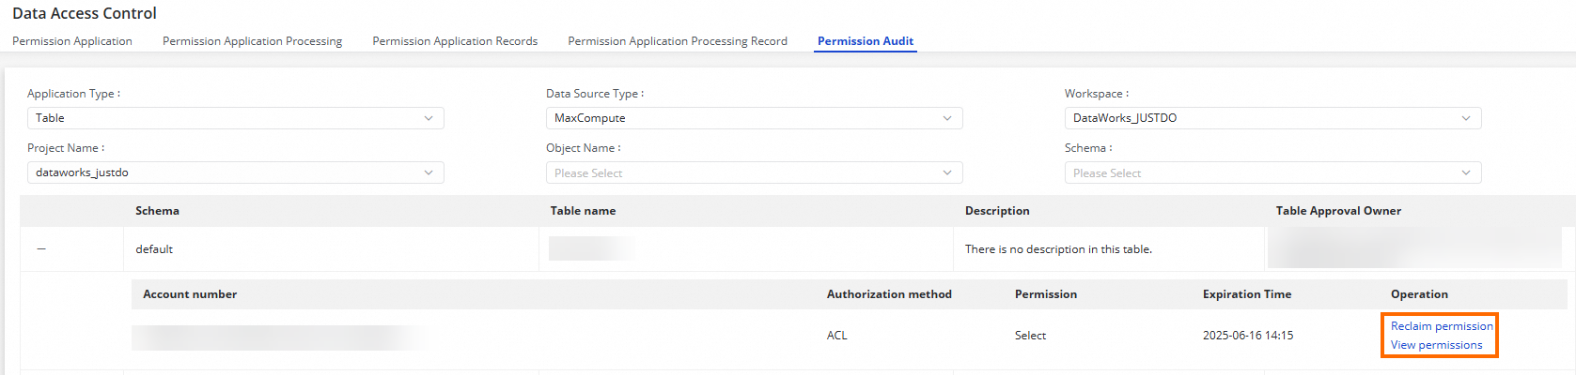This screenshot has height=375, width=1576.
Task: Switch to the Permission Application tab
Action: (72, 41)
